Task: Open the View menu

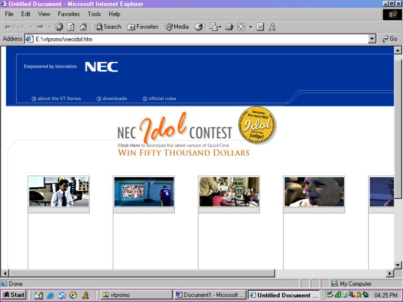Action: [44, 14]
